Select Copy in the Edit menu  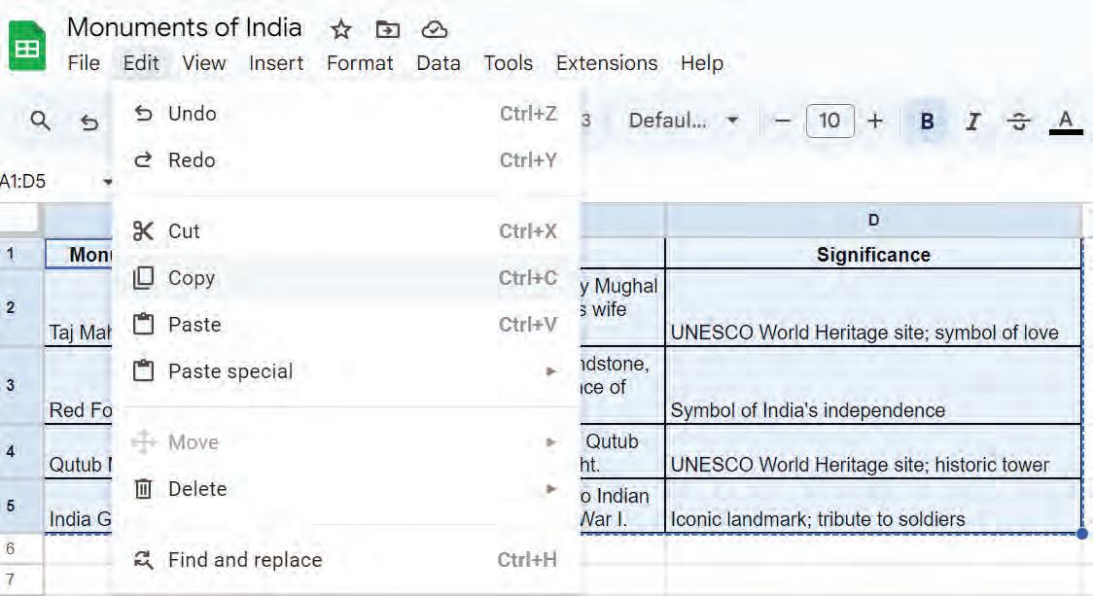[346, 278]
